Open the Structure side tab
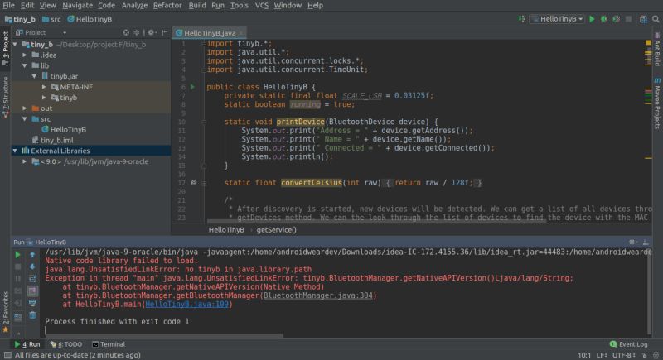This screenshot has width=663, height=360. coord(6,97)
